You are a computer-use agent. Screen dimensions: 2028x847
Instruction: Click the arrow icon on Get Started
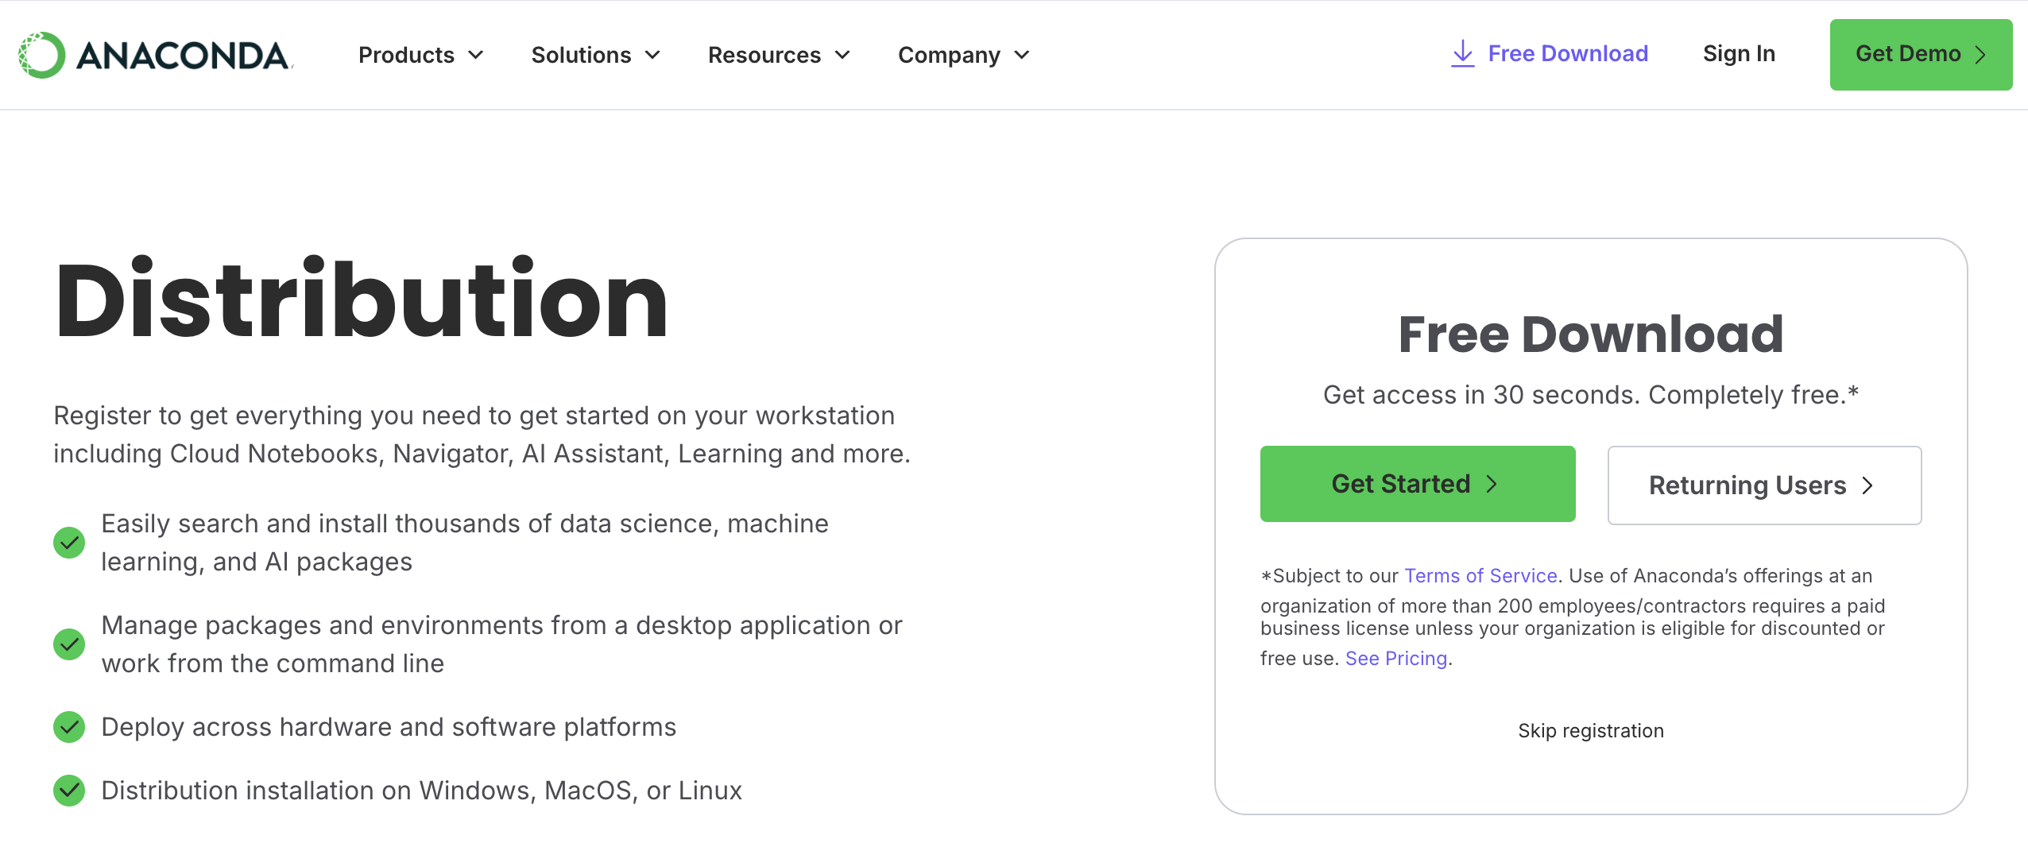[1492, 484]
